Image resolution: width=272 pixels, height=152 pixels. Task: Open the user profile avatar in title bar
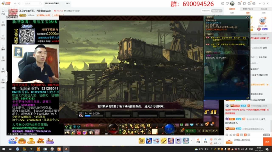[232, 3]
